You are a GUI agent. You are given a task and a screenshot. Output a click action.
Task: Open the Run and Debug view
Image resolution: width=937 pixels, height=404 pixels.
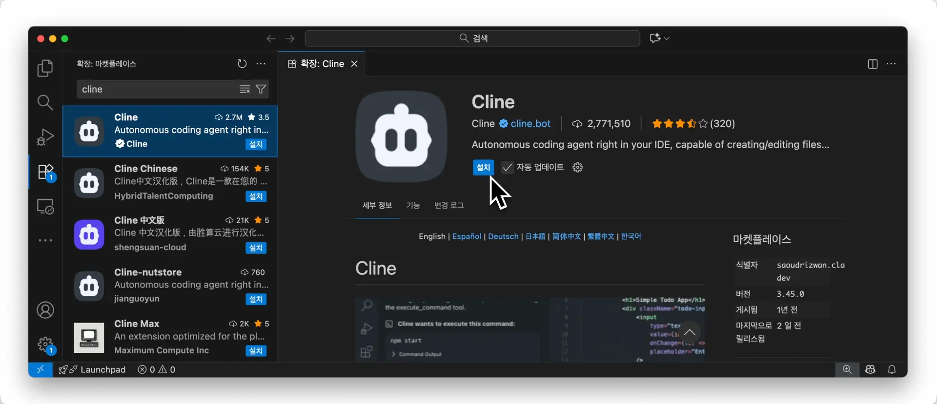pos(45,137)
